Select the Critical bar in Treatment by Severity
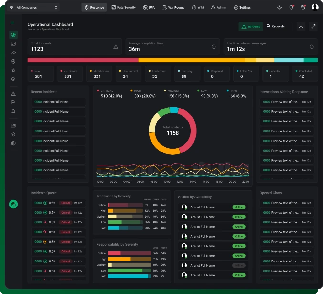Viewport: 323px width, 294px height. 125,205
